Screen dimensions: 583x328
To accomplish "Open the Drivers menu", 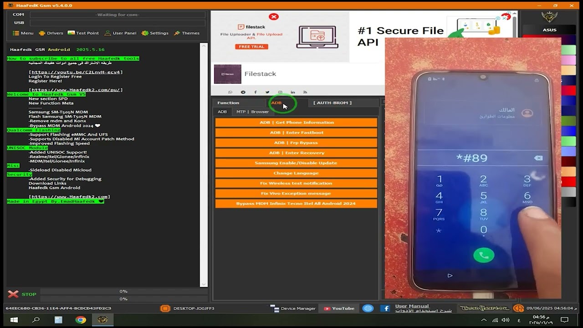I will [x=51, y=33].
